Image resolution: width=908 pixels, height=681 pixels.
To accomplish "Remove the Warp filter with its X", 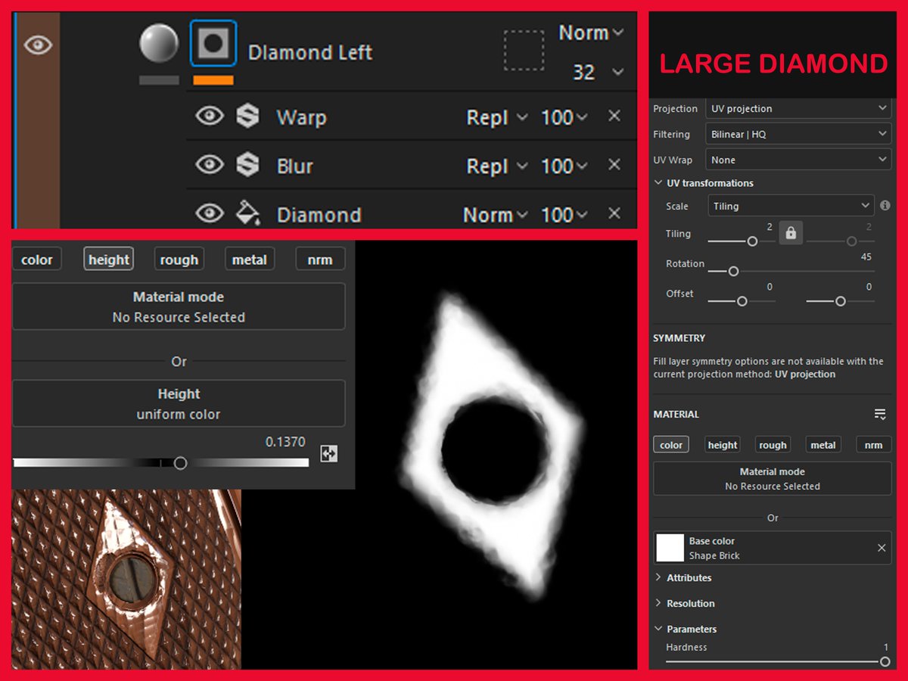I will (614, 116).
